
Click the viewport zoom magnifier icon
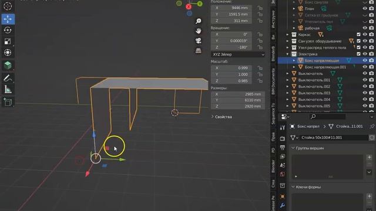[x=199, y=21]
